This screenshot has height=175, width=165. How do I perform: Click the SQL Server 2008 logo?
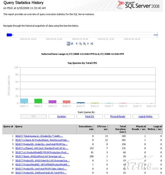[x=138, y=5]
